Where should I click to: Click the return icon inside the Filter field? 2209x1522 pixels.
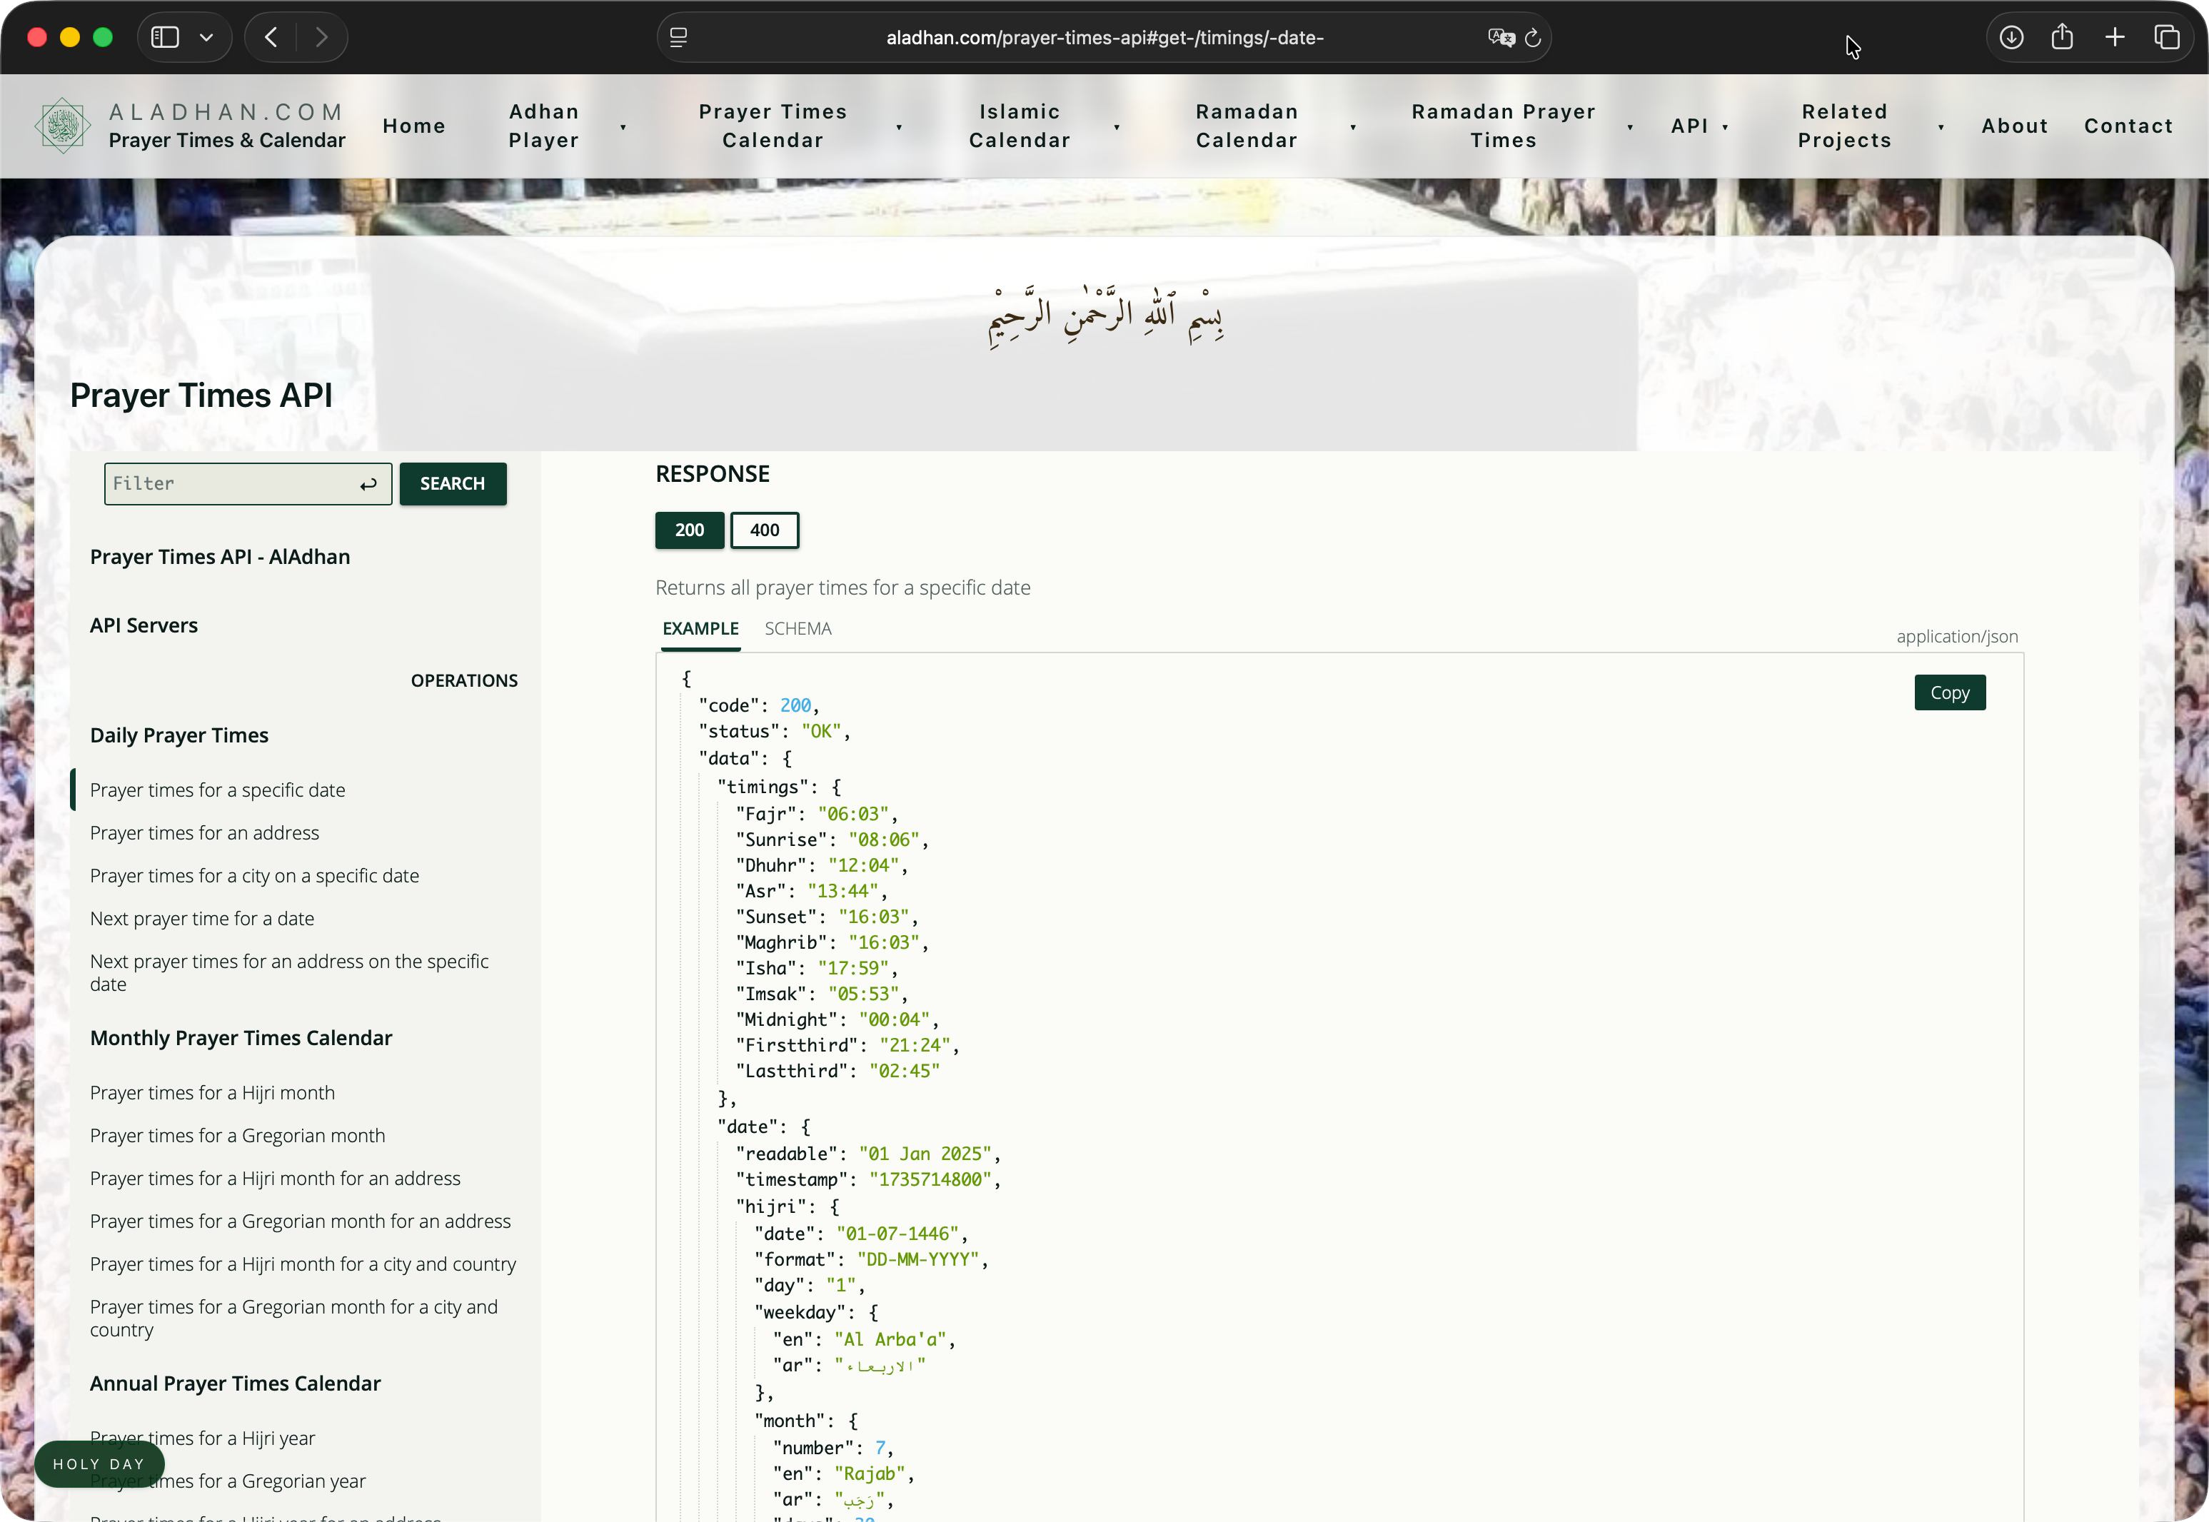(x=368, y=483)
